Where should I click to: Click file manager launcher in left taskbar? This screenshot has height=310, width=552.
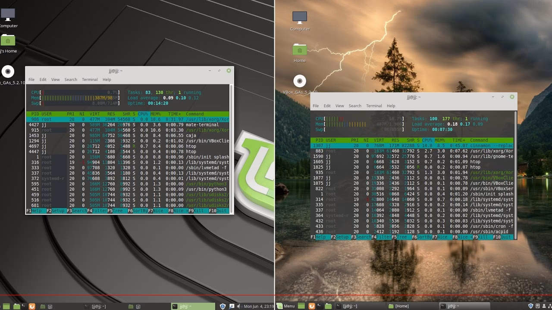(x=16, y=307)
